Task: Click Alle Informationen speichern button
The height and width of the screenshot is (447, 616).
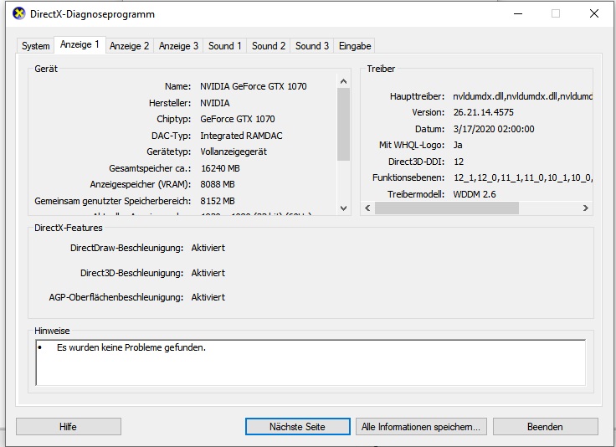Action: (421, 427)
